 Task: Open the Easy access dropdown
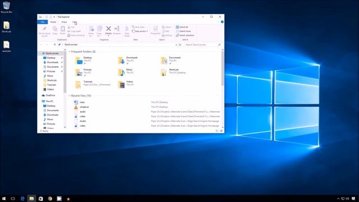click(140, 31)
